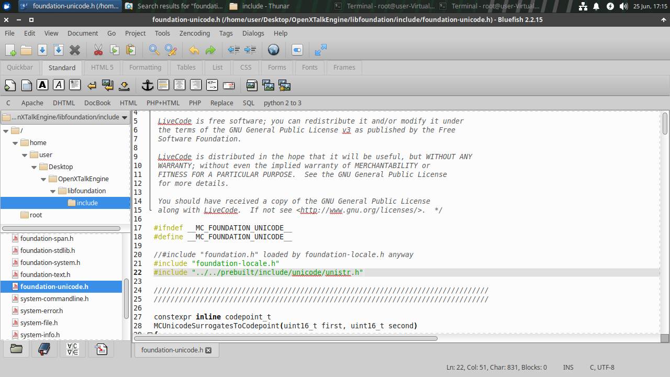Preview in browser globe icon

tap(274, 50)
